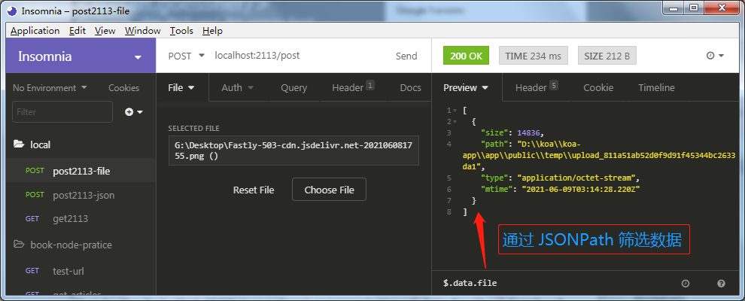
Task: Open the POST method dropdown
Action: click(187, 56)
